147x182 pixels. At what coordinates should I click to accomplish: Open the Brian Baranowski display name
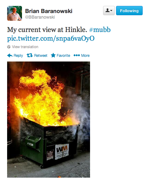pos(49,11)
